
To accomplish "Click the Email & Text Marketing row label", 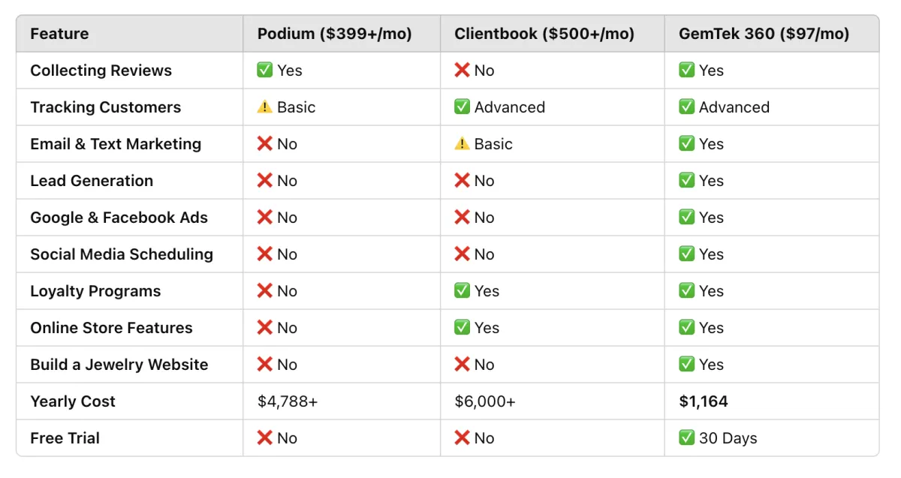I will (116, 144).
